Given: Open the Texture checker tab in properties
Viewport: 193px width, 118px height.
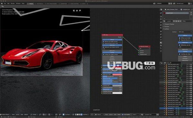Looking at the screenshot, I should (x=161, y=46).
